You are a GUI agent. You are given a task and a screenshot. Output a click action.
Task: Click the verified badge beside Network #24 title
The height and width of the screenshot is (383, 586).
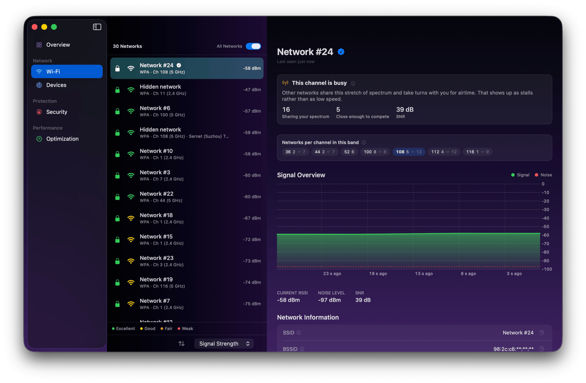[x=341, y=52]
